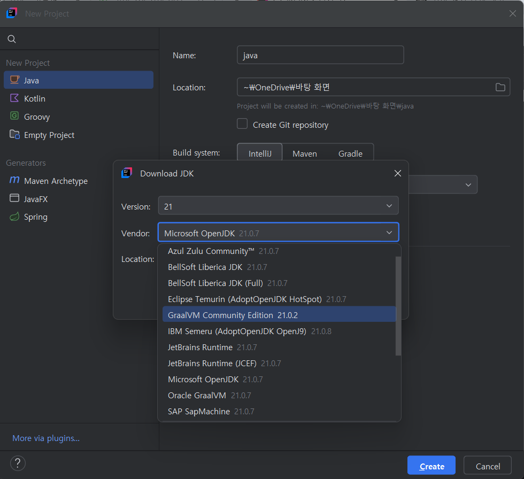Click the Cancel button
This screenshot has height=479, width=524.
click(x=488, y=465)
